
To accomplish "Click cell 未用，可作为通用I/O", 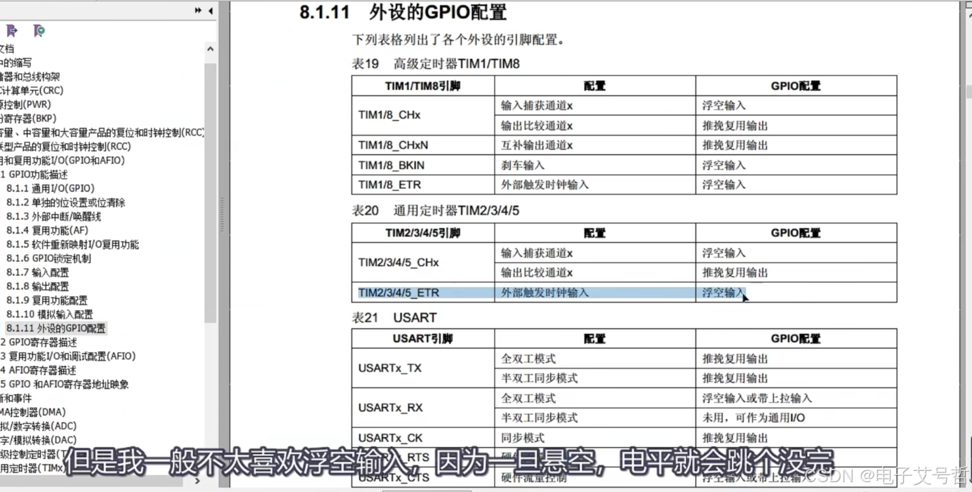I will 797,418.
